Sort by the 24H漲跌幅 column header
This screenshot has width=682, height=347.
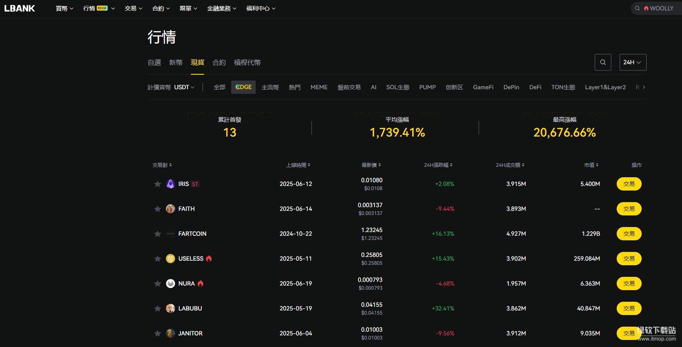click(438, 165)
